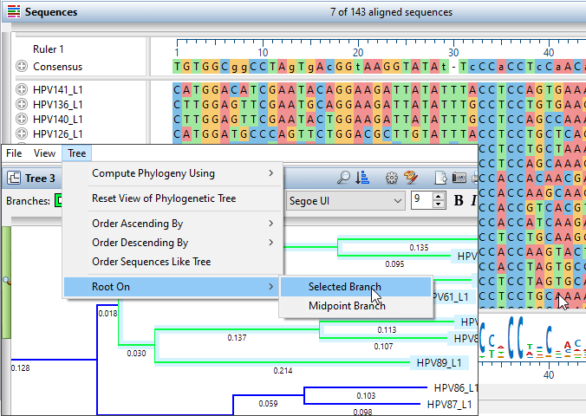This screenshot has height=416, width=586.
Task: Toggle bold text formatting
Action: [459, 201]
